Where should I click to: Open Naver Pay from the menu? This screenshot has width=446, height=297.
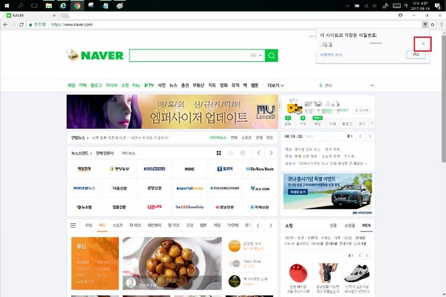(x=136, y=85)
